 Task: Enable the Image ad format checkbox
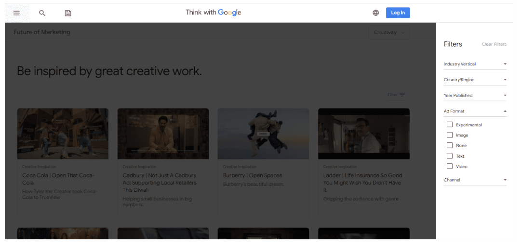pos(450,135)
